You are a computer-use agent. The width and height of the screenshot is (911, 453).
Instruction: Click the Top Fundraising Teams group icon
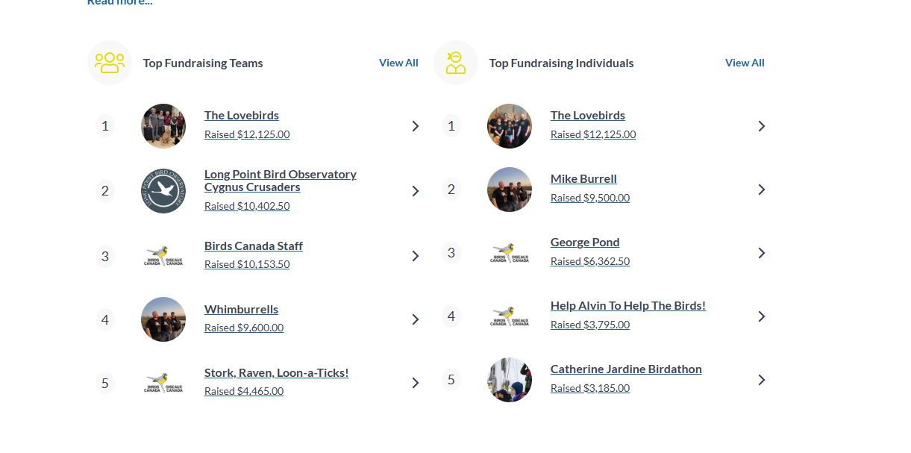click(110, 63)
